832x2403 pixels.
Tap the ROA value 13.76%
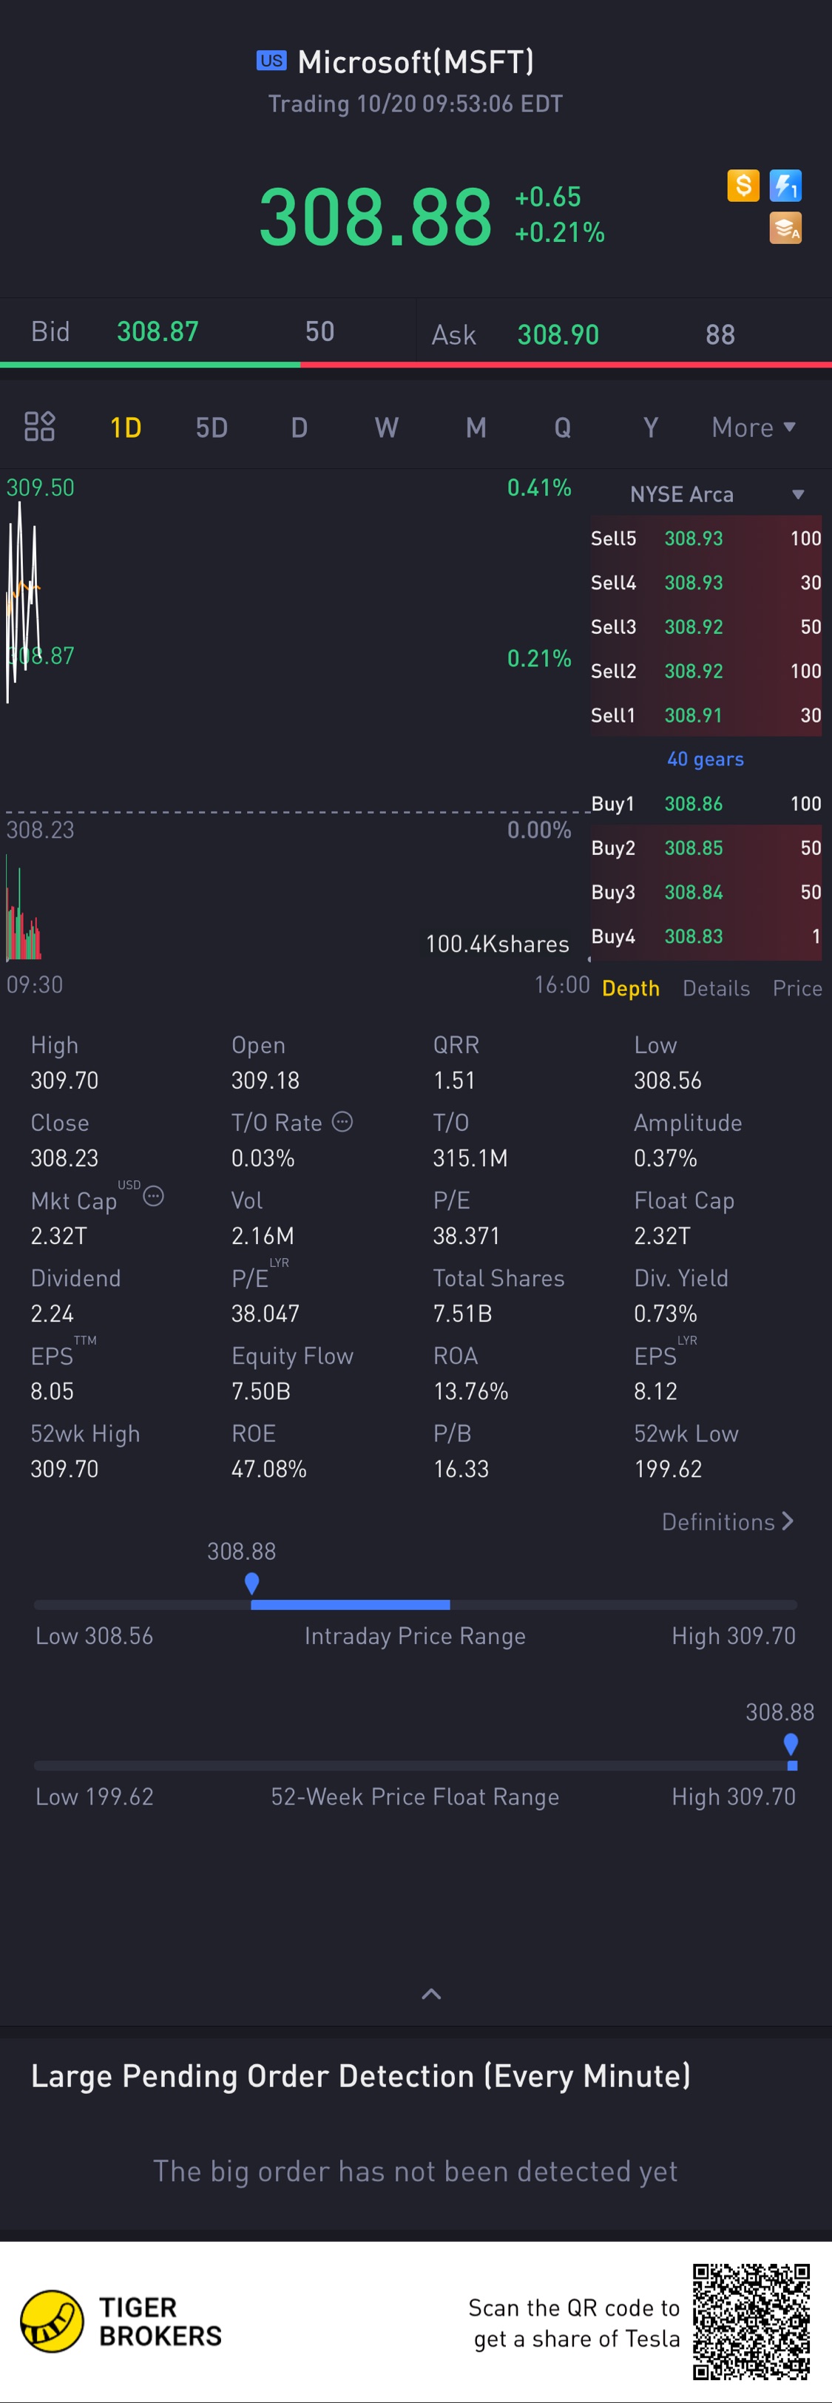pos(471,1391)
